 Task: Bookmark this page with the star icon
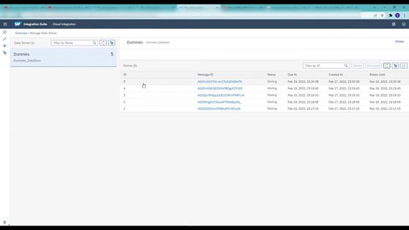tap(382, 15)
